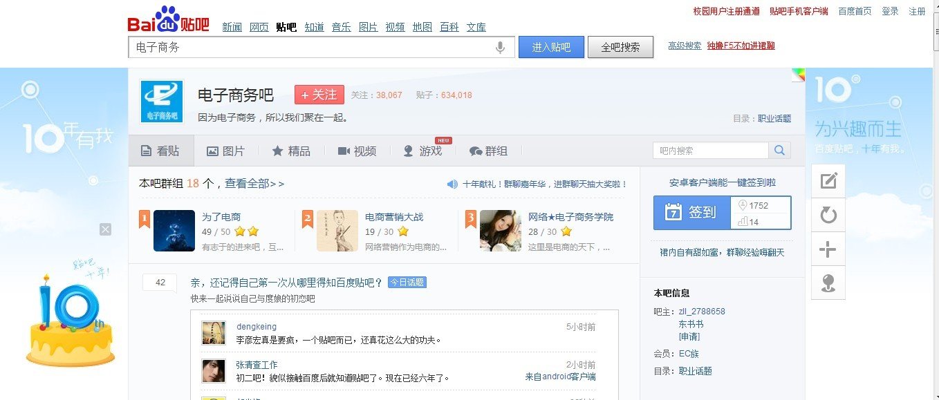Open moderator 东书书's profile
The width and height of the screenshot is (939, 400).
click(x=691, y=324)
